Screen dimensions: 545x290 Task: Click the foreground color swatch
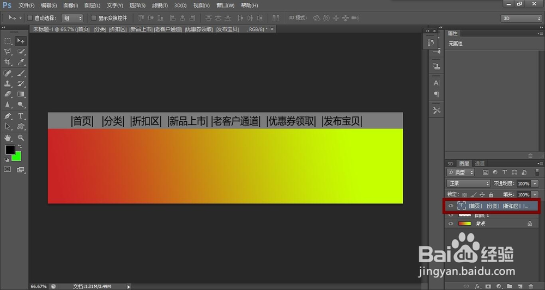click(10, 150)
